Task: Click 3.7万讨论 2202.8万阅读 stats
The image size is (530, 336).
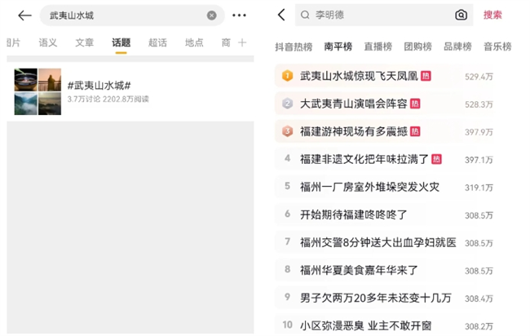Action: [x=108, y=99]
